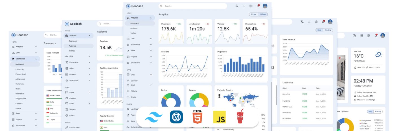
Task: Click the red Gulp cup logo in the badge bar
Action: [240, 117]
